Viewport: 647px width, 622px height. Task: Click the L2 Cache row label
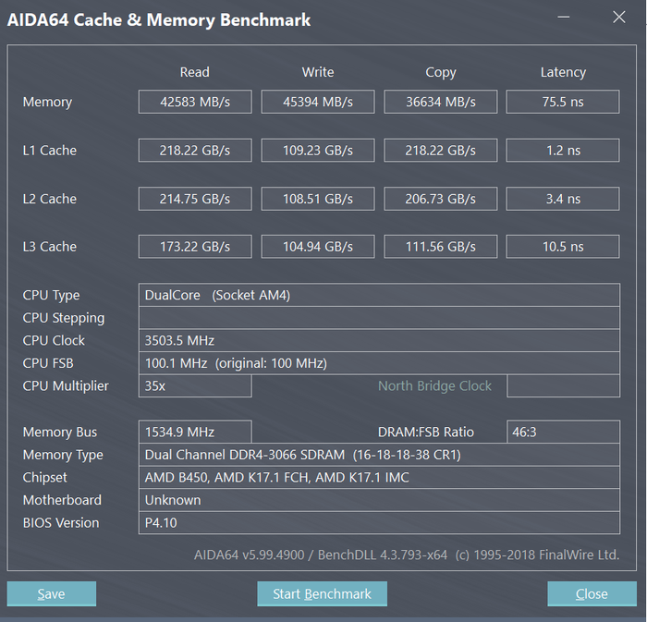(x=50, y=199)
